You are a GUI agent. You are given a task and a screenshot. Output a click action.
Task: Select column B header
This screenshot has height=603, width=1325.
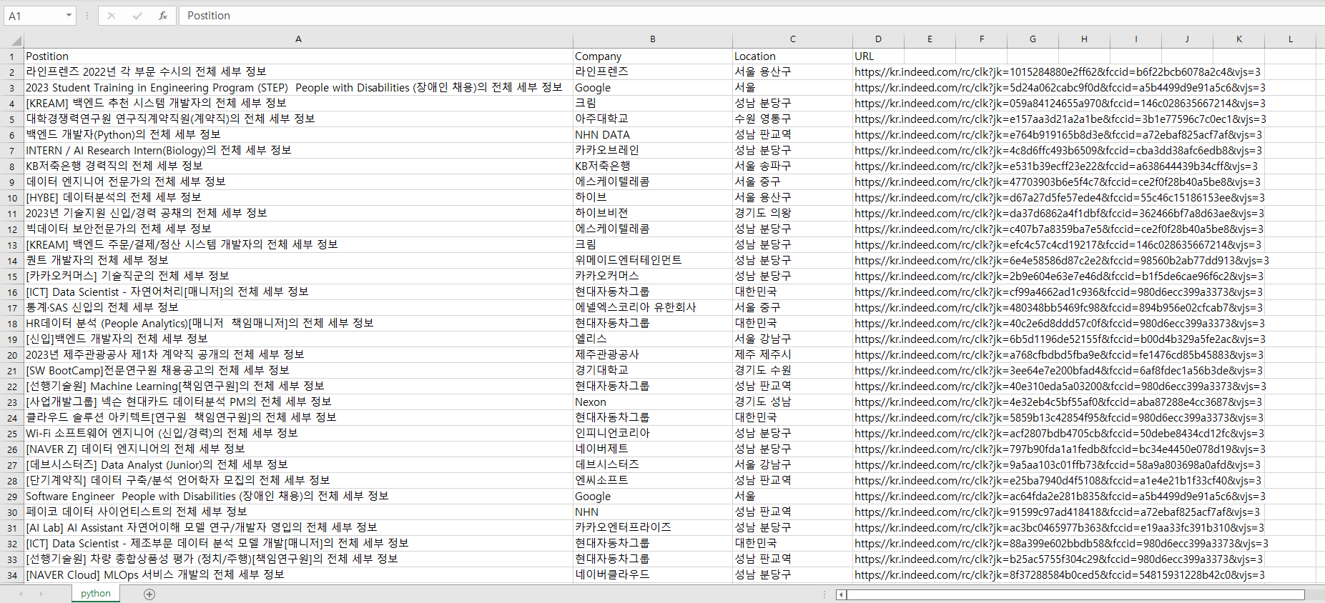653,40
